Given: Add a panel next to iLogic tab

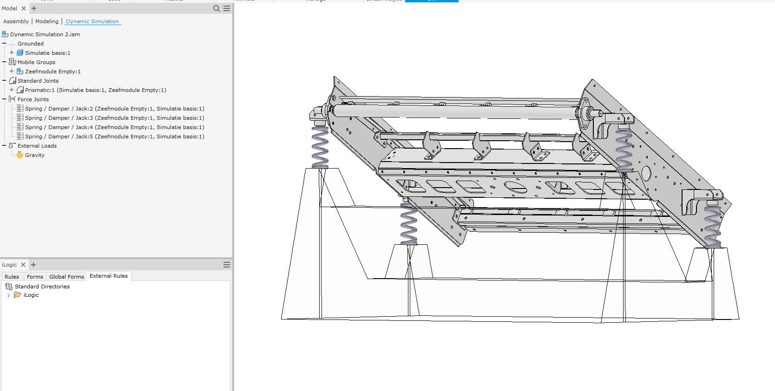Looking at the screenshot, I should pos(33,265).
